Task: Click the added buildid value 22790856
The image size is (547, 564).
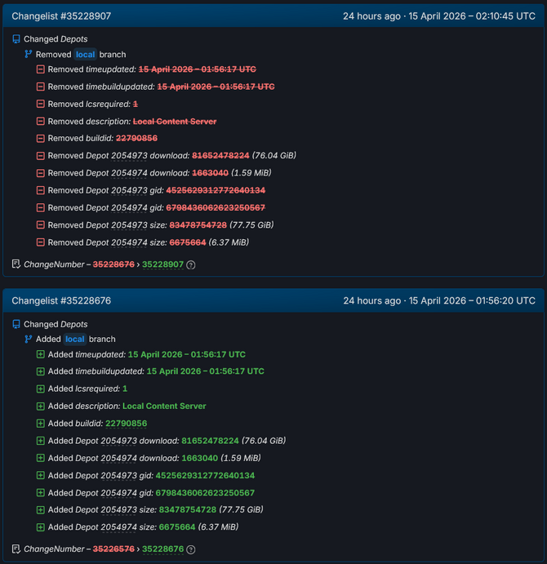Action: point(126,424)
